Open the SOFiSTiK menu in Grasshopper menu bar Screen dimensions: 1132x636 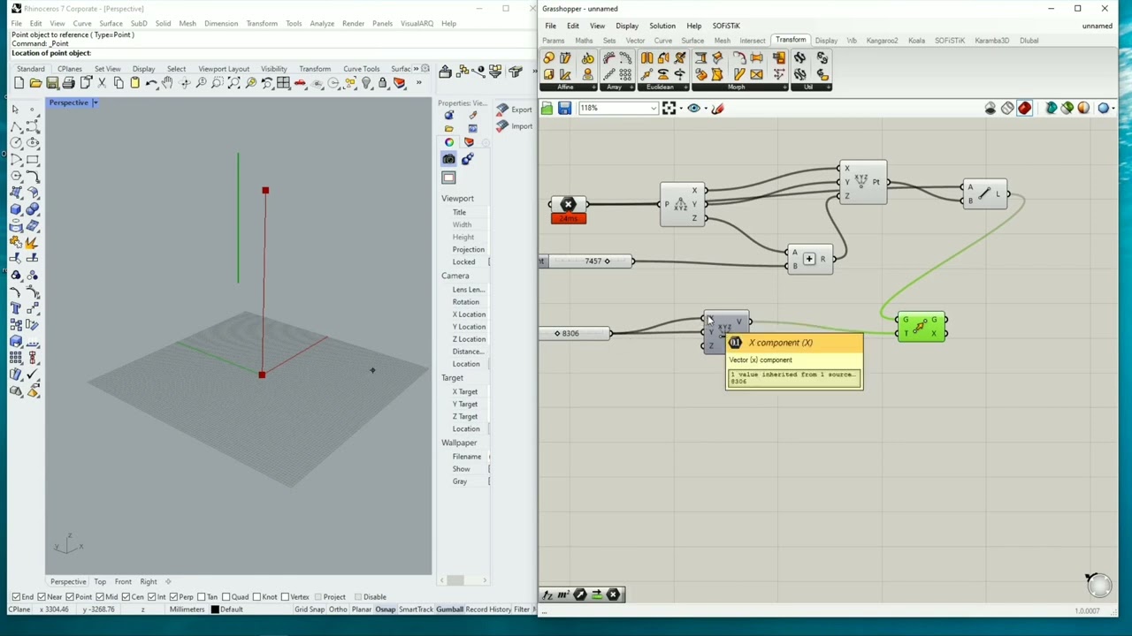click(x=725, y=26)
